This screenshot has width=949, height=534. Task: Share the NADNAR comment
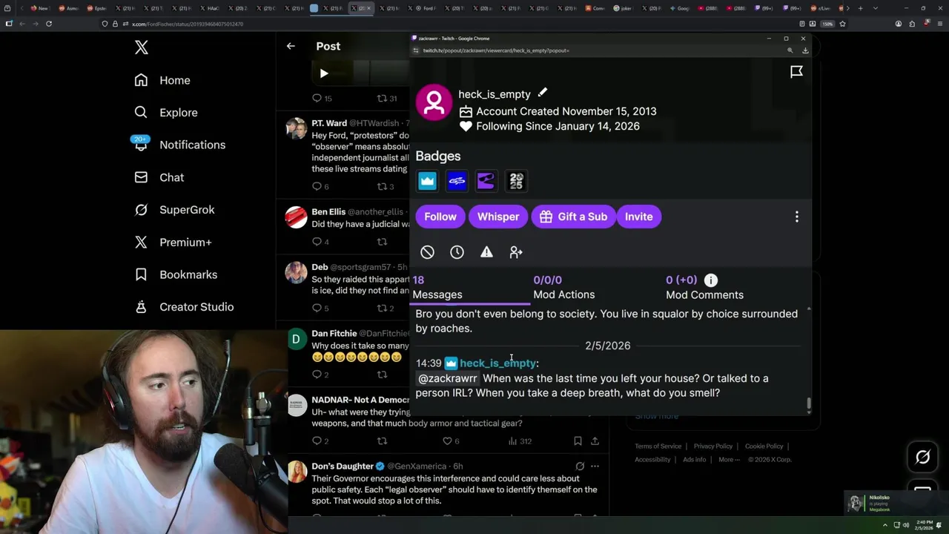[595, 441]
